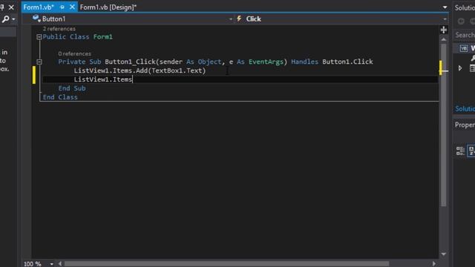Screen dimensions: 475x267
Task: Click the 'End Sub' code line
Action: coord(72,88)
